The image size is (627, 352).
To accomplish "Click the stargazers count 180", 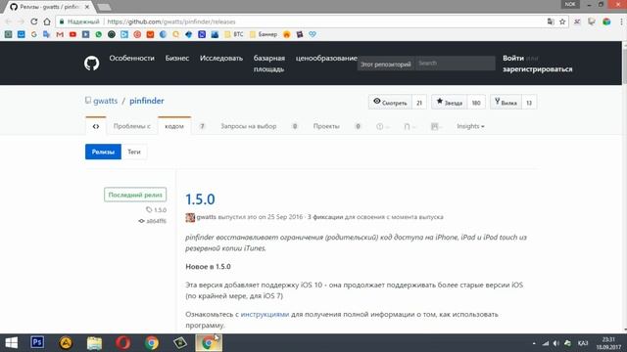I will click(476, 103).
